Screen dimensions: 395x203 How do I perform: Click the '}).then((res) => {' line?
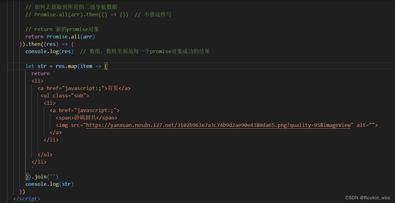tap(47, 44)
